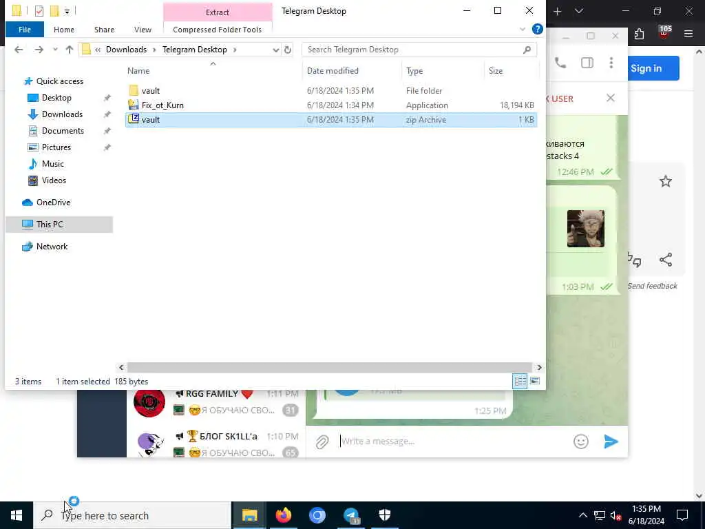Click the Telegram send message arrow
The height and width of the screenshot is (529, 705).
(x=611, y=442)
